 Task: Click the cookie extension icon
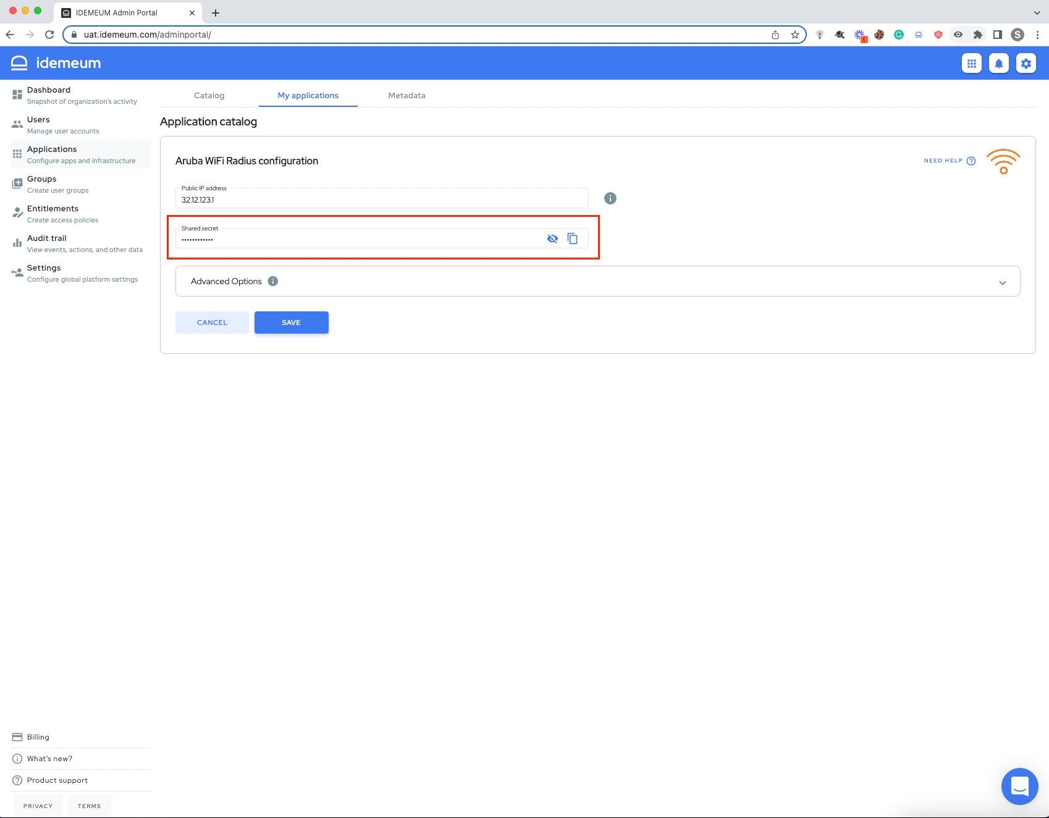(x=879, y=35)
